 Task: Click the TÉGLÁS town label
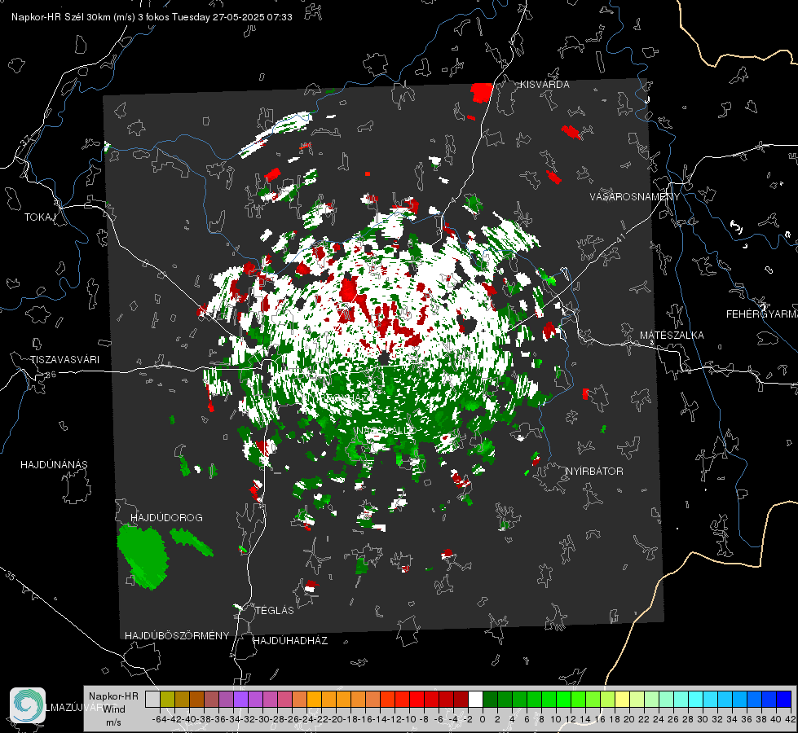pyautogui.click(x=275, y=610)
